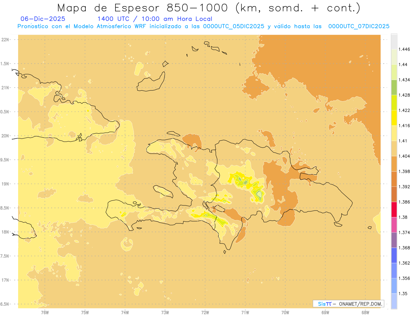Click the latitude label 1.5N
Screen dimensions: 410x317
tap(5, 64)
